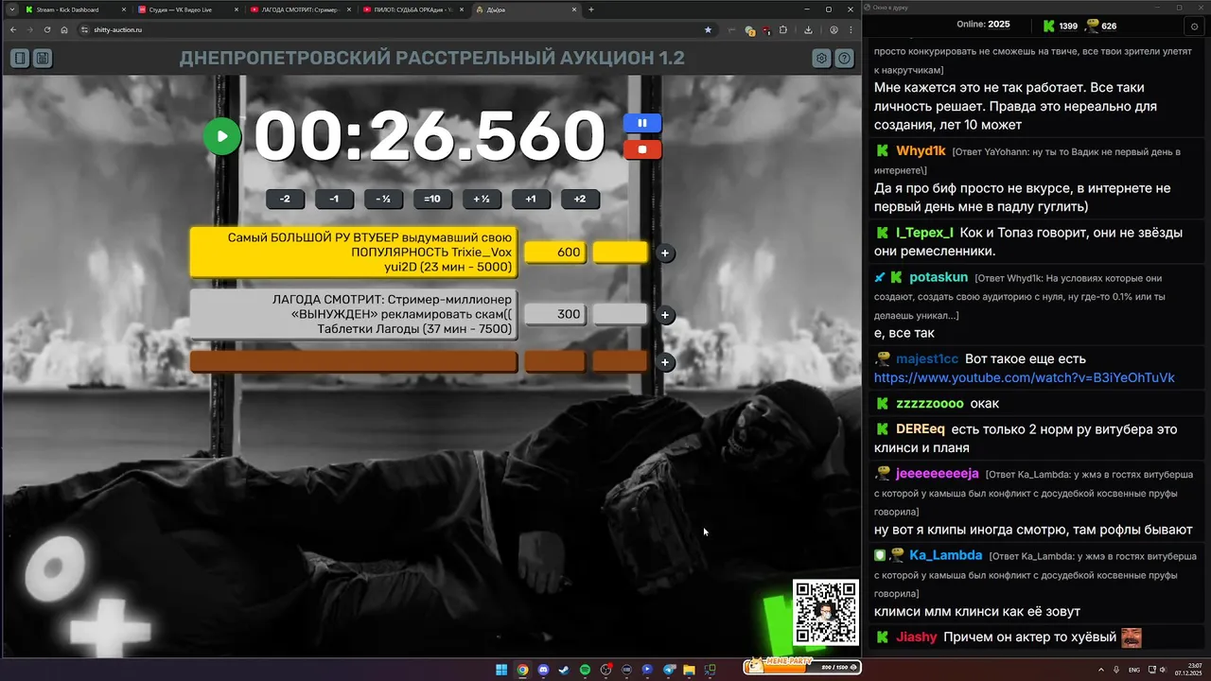Switch to the ПИЛОТ: СУДЬБА ОРКАдия tab
The image size is (1211, 681).
pyautogui.click(x=412, y=9)
